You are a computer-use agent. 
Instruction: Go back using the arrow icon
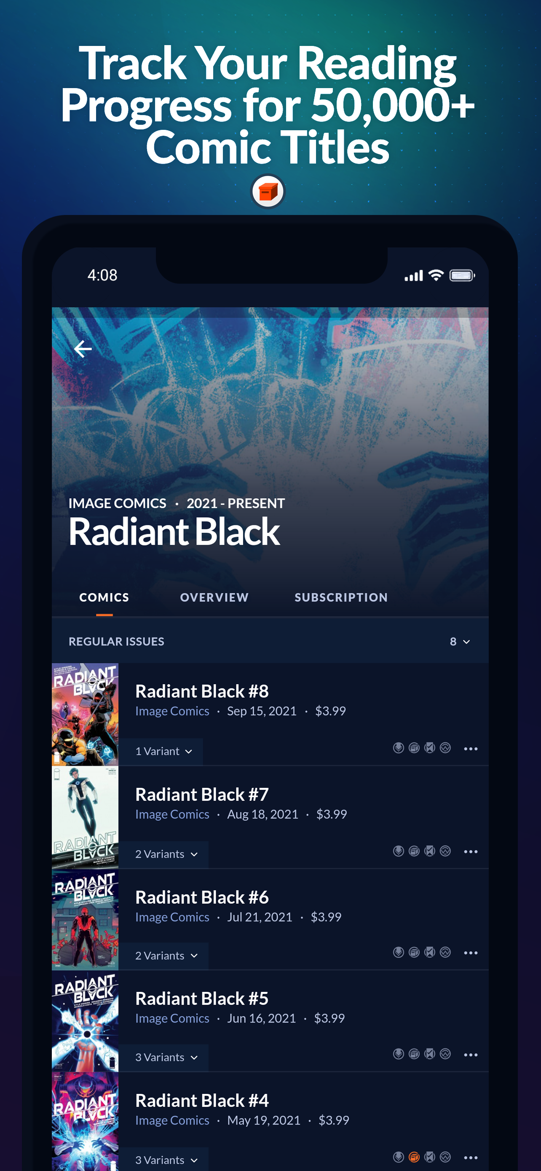[83, 349]
